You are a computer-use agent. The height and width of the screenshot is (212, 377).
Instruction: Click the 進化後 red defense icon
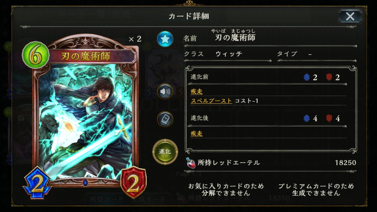point(329,118)
